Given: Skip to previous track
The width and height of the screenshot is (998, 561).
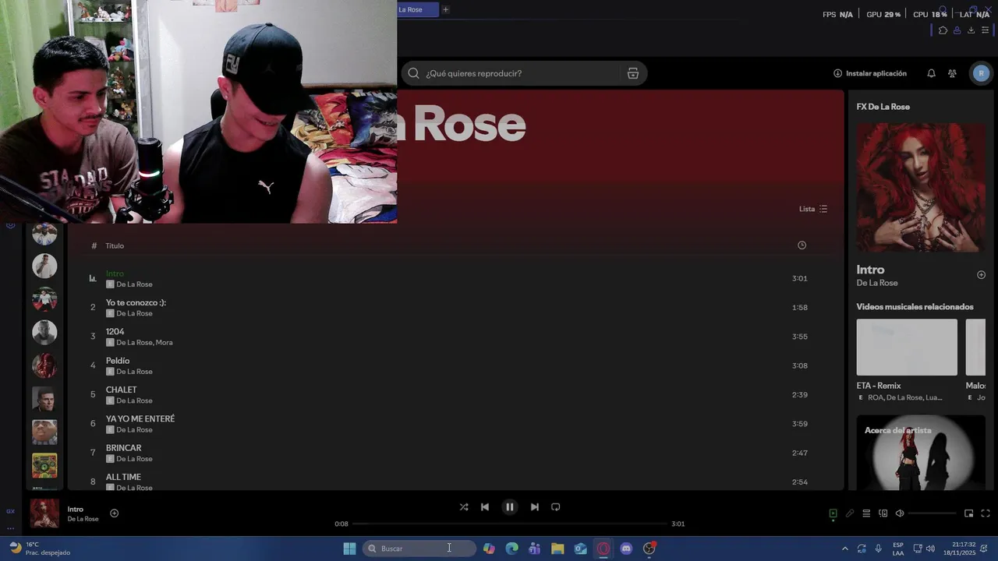Looking at the screenshot, I should (x=485, y=506).
